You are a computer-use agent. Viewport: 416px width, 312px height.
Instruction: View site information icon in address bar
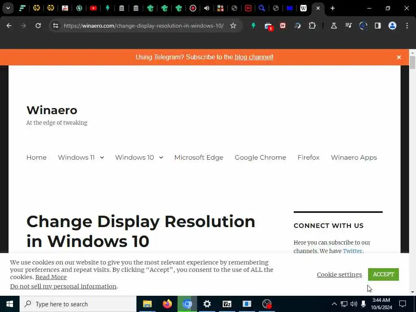coord(55,26)
